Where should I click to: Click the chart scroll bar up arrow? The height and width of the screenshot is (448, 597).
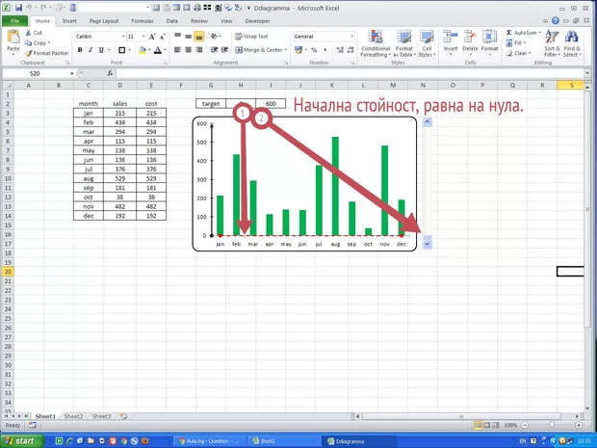pos(428,122)
